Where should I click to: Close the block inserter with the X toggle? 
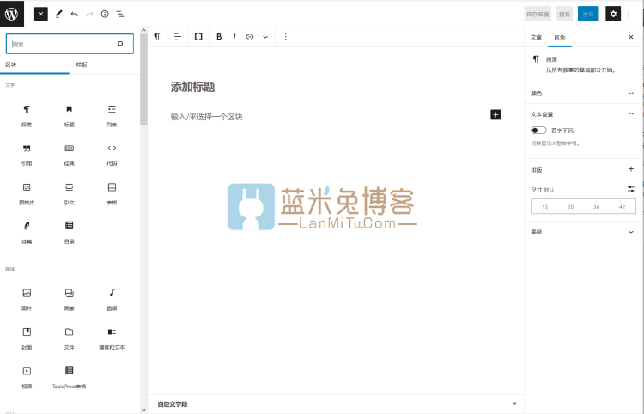tap(41, 14)
